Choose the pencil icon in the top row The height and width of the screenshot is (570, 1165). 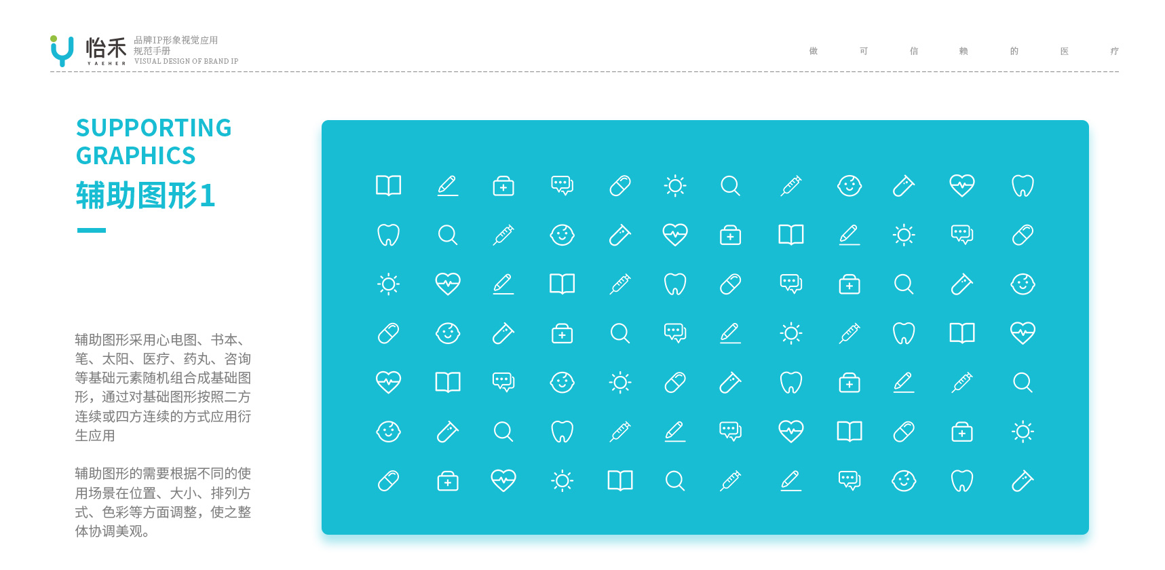point(448,185)
